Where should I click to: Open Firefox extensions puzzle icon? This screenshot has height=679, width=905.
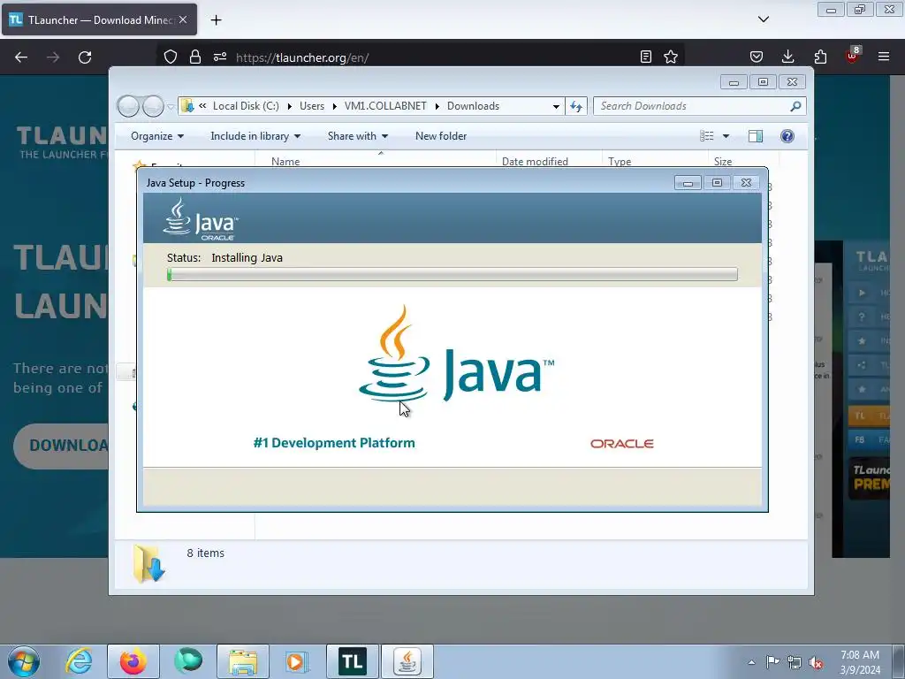click(x=820, y=57)
